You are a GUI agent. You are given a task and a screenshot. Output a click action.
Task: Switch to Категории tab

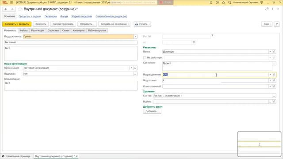79,30
